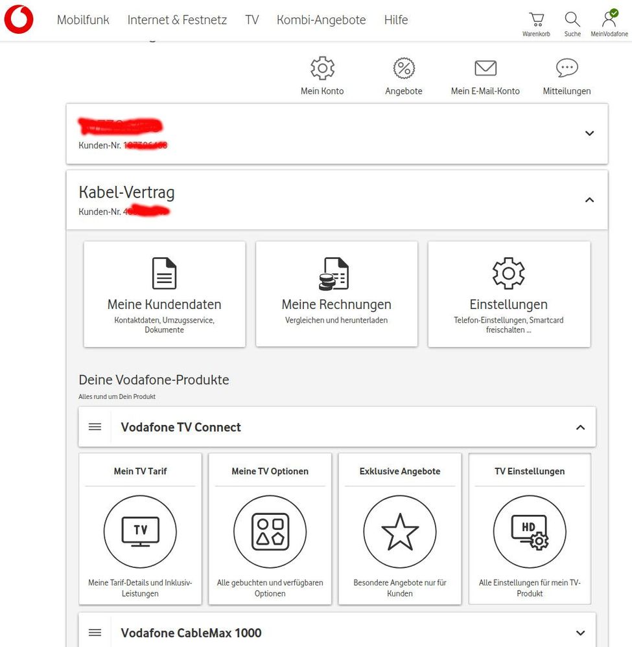
Task: Open the Internet & Festnetz menu
Action: [x=177, y=20]
